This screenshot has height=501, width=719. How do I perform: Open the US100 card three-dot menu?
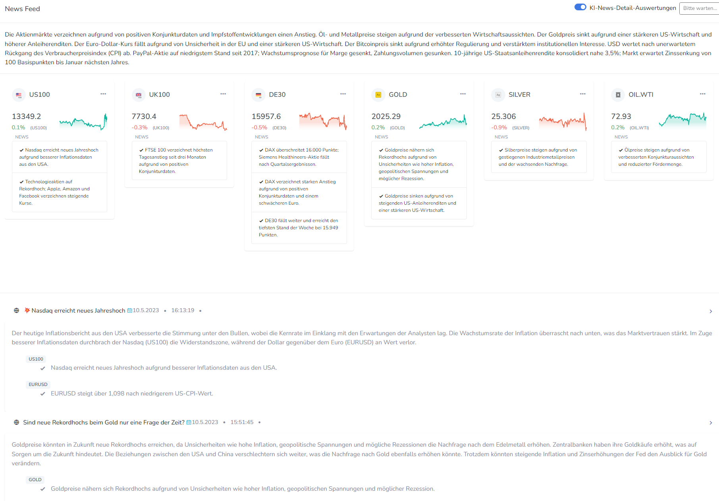click(x=103, y=94)
